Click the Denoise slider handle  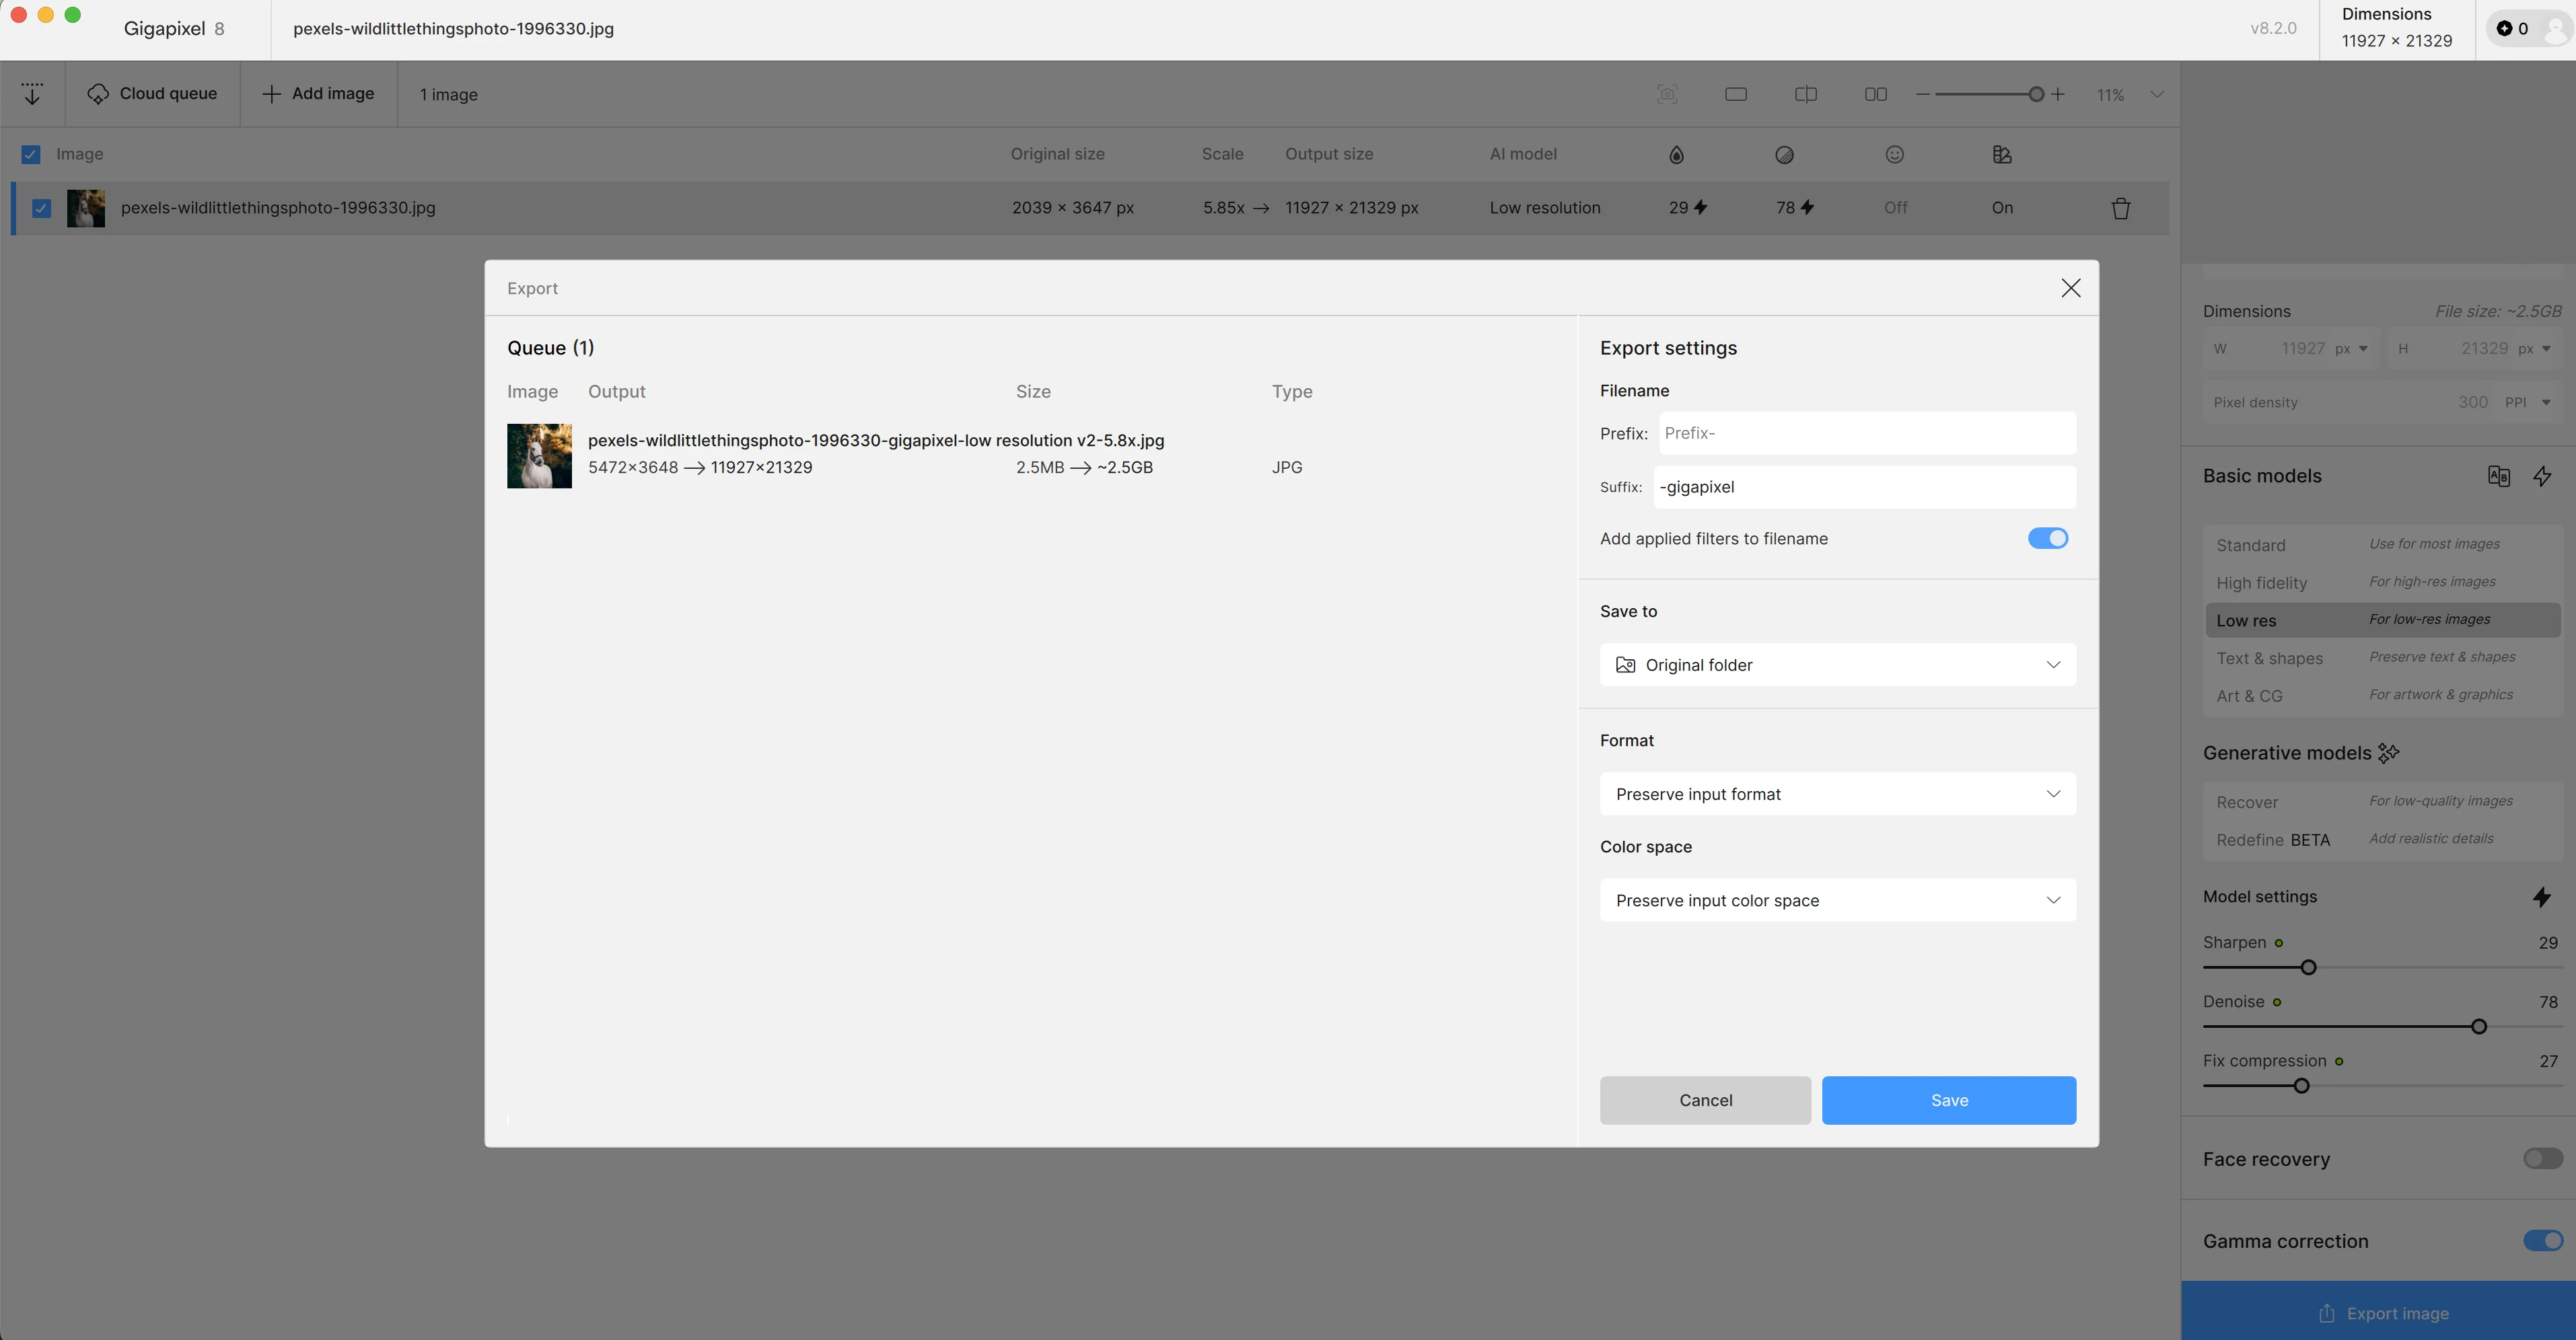click(x=2478, y=1027)
